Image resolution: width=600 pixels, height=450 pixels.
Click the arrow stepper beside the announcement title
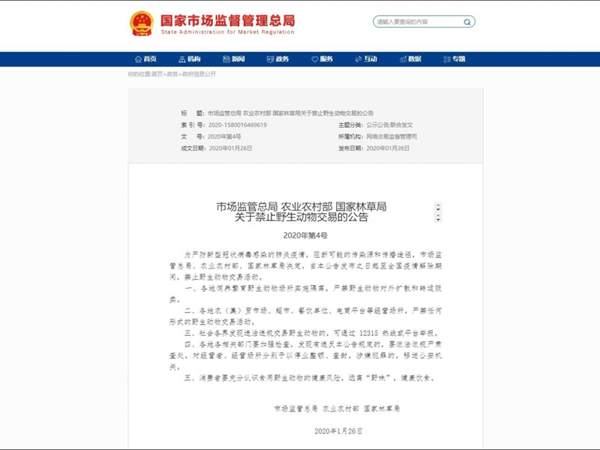[438, 212]
